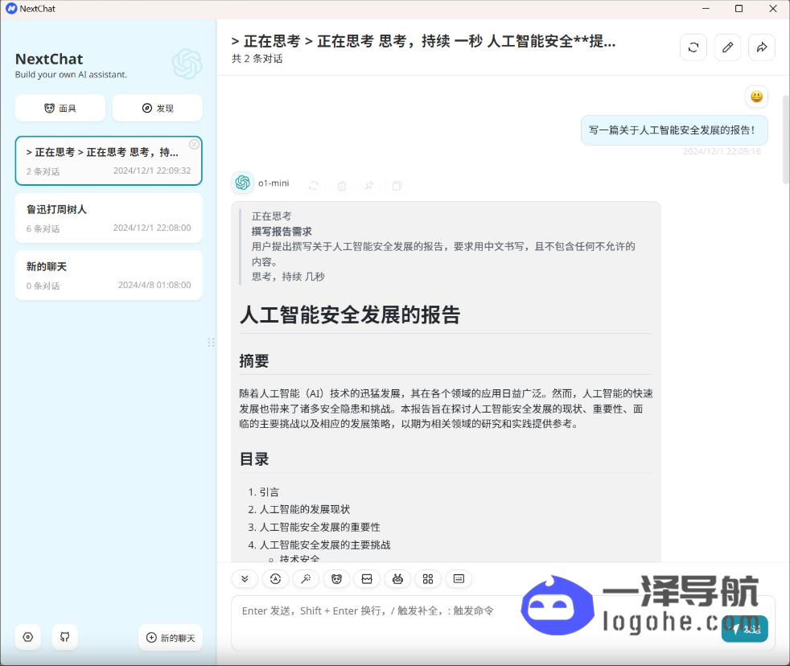Click the 共 2 条对话 count text
This screenshot has width=790, height=666.
(257, 59)
